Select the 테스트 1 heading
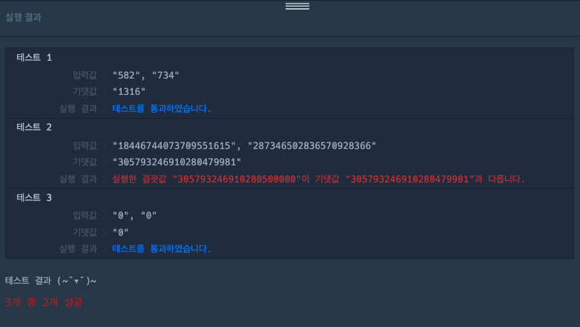Screen dimensions: 580x327 [34, 57]
